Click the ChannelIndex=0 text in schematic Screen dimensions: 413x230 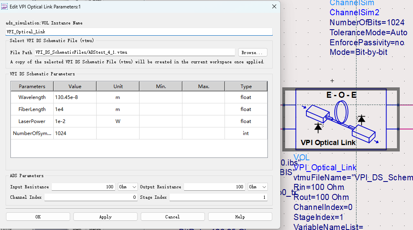coord(323,208)
